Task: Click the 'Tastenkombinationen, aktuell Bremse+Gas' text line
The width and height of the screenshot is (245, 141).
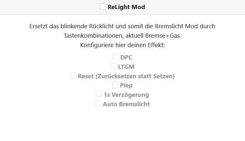Action: point(122,36)
